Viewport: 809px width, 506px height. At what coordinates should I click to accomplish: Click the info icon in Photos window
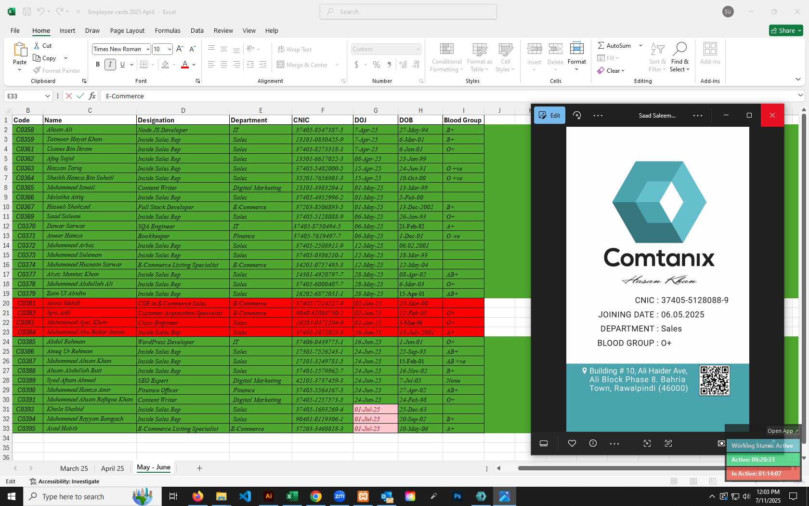tap(593, 443)
